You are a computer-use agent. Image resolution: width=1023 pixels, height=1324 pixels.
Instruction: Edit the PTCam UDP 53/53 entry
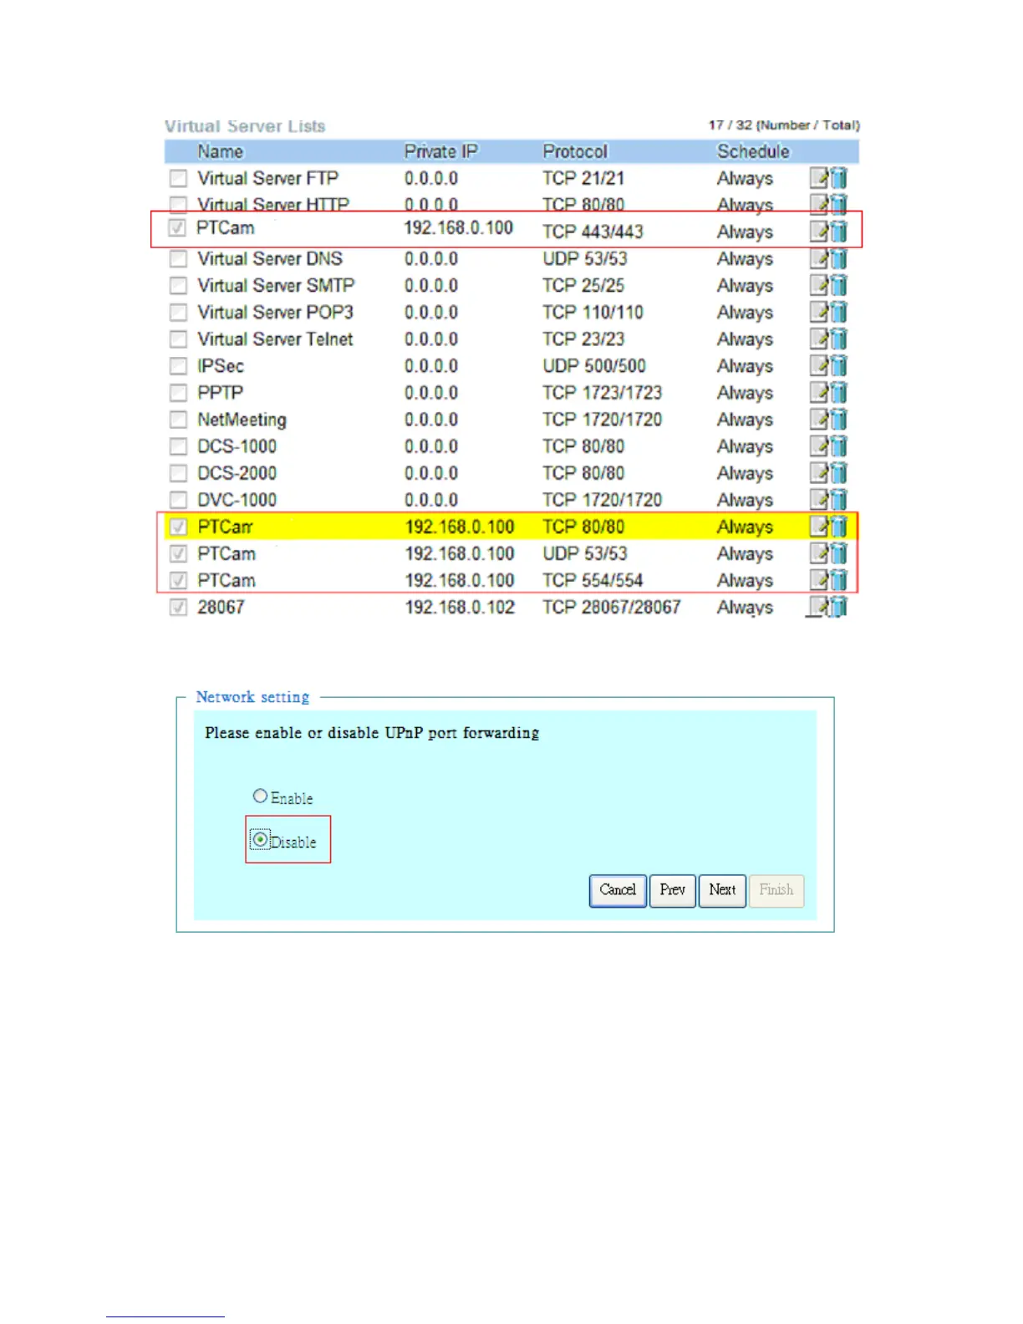tap(819, 553)
